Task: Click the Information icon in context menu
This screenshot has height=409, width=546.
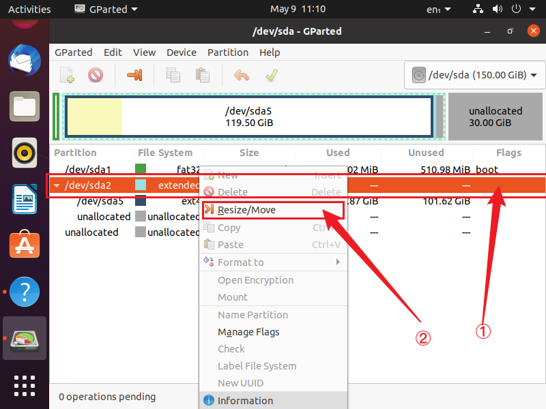Action: [209, 400]
